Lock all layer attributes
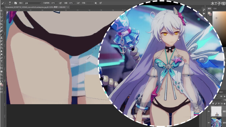 tap(224, 103)
